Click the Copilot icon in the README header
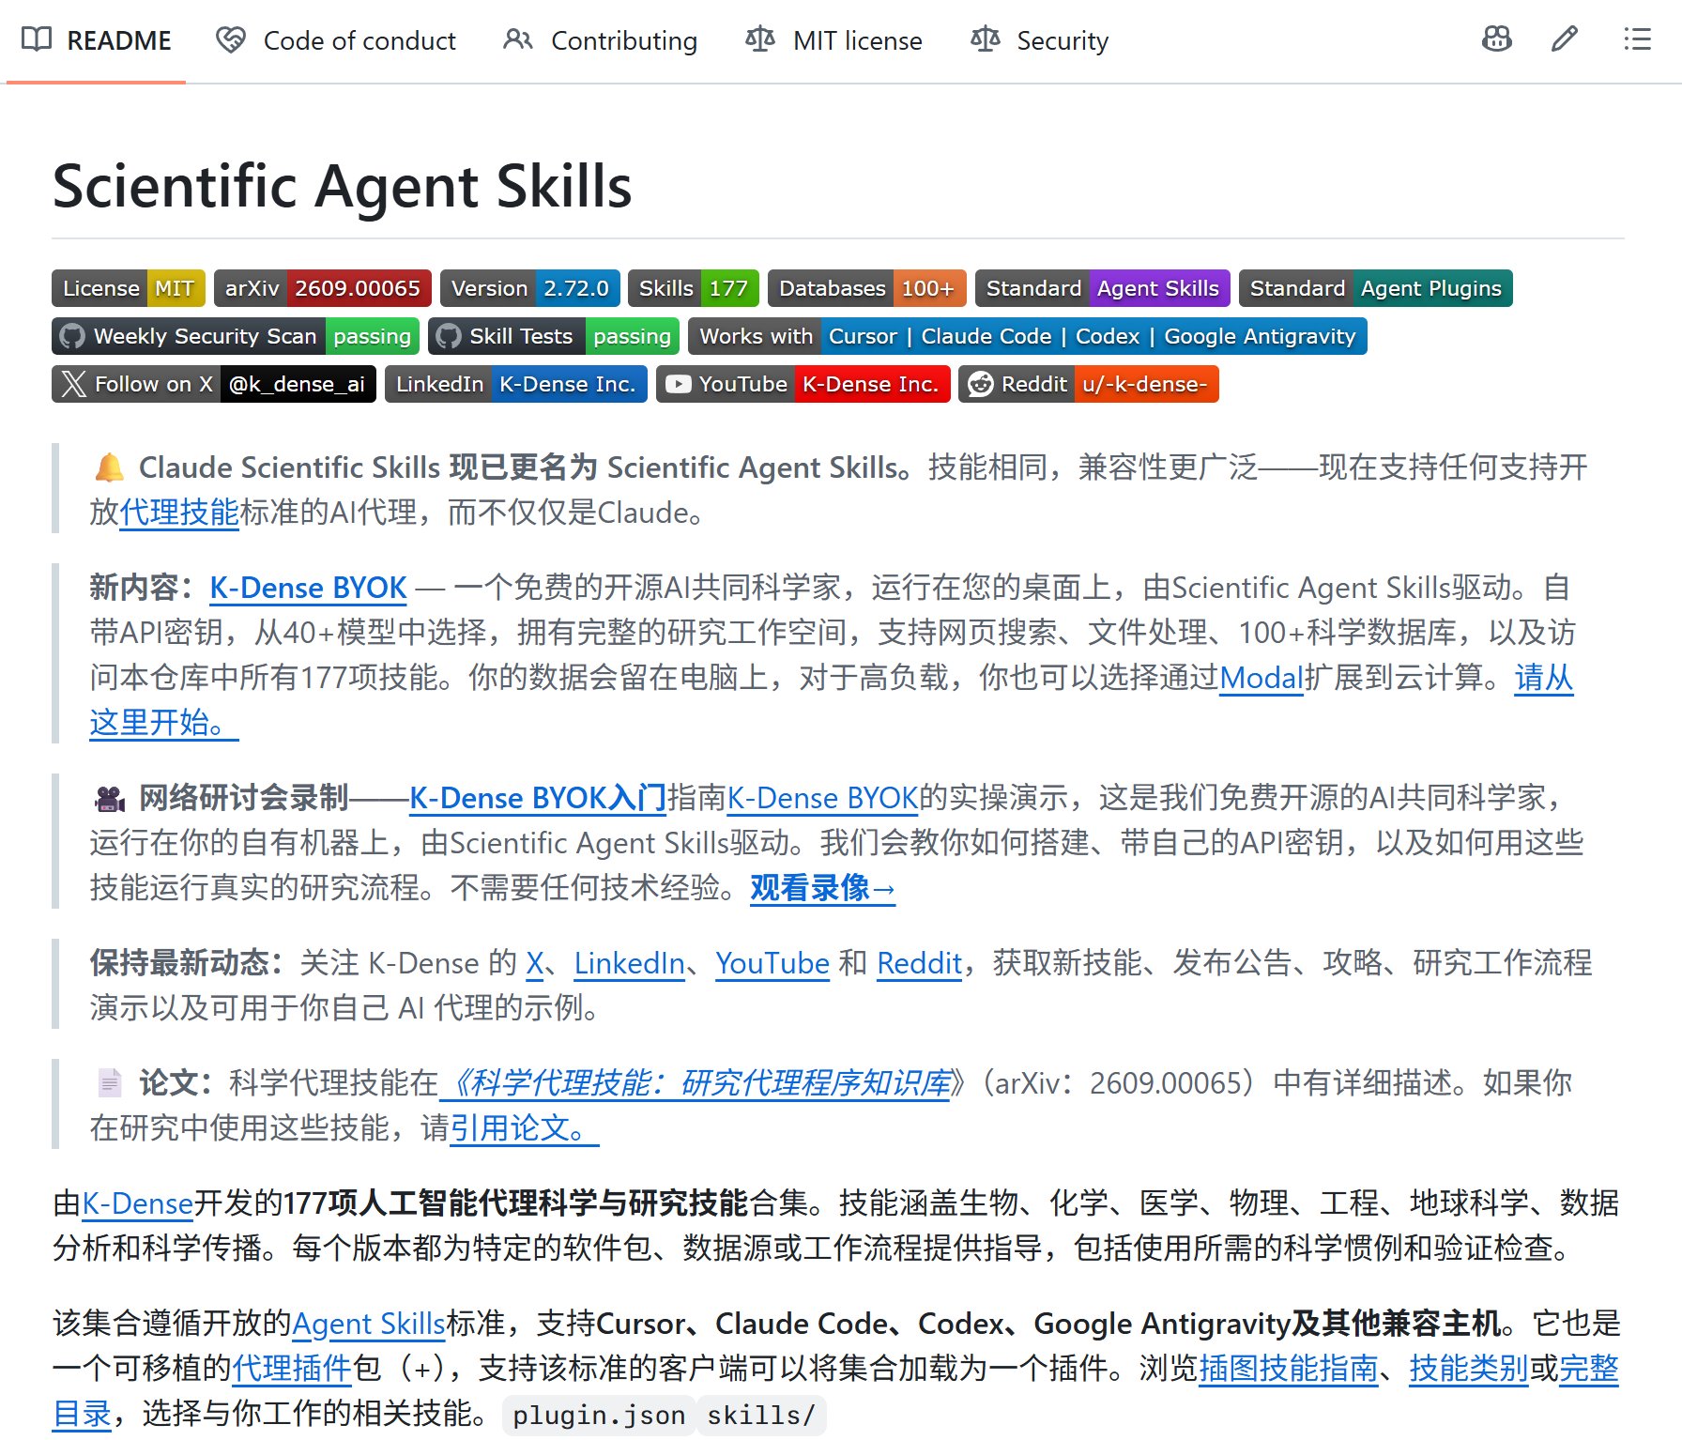Screen dimensions: 1682x1440 point(1496,38)
